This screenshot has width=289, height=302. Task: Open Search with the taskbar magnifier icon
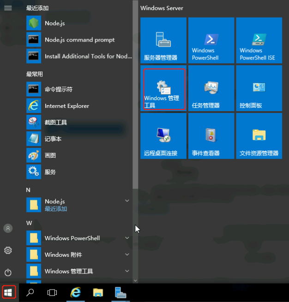(x=30, y=293)
